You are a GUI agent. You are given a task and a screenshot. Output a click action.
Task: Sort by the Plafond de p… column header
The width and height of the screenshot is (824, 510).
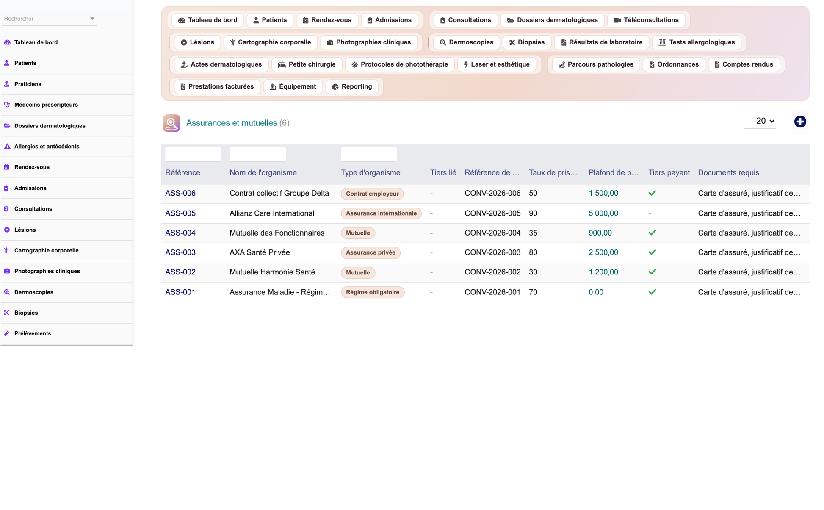614,173
